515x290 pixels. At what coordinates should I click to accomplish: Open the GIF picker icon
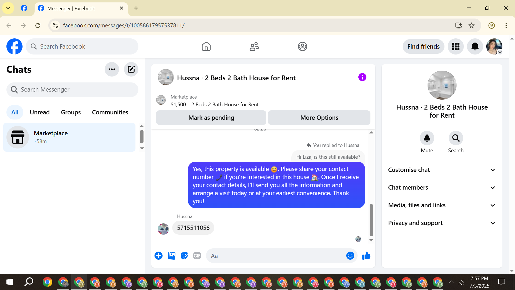197,256
